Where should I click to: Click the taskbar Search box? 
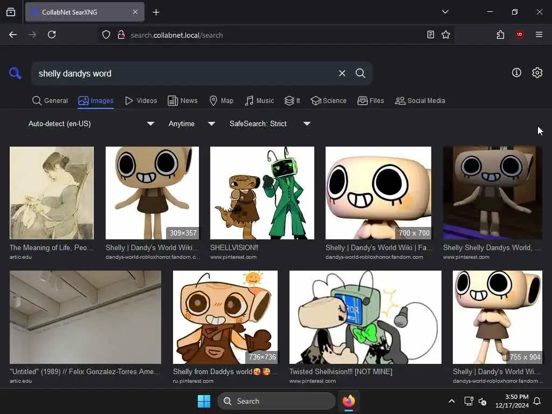[277, 401]
